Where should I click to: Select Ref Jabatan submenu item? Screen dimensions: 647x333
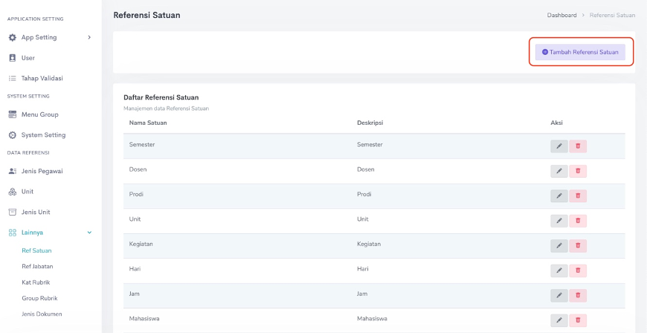coord(37,266)
